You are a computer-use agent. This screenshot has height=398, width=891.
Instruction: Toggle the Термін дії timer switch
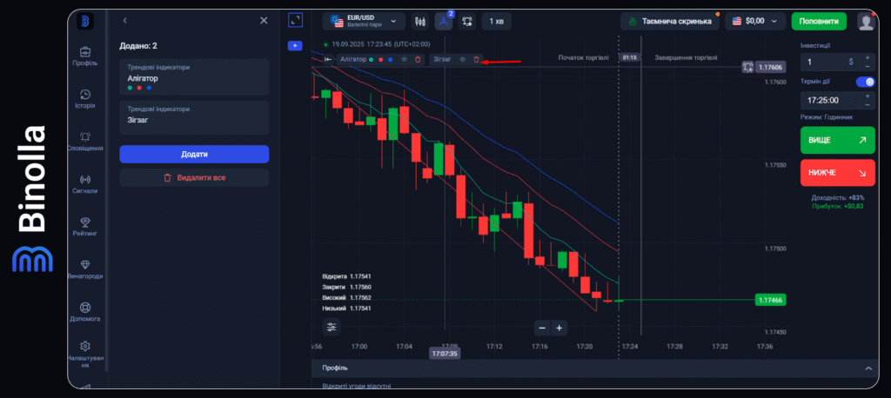pos(866,82)
